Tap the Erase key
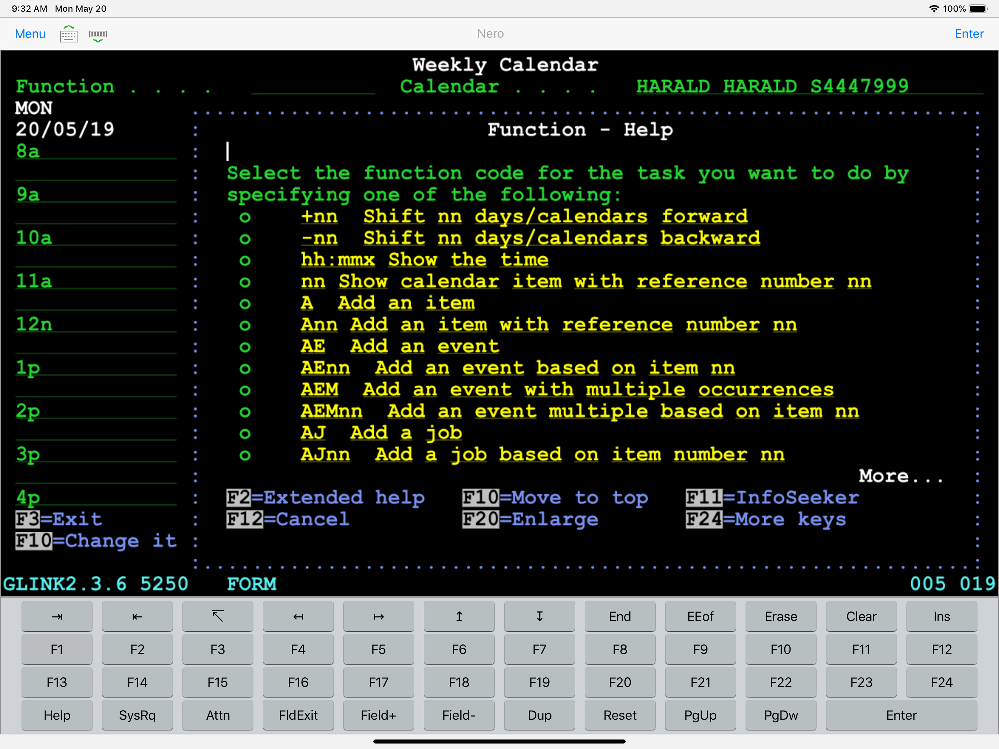Image resolution: width=999 pixels, height=749 pixels. 780,616
